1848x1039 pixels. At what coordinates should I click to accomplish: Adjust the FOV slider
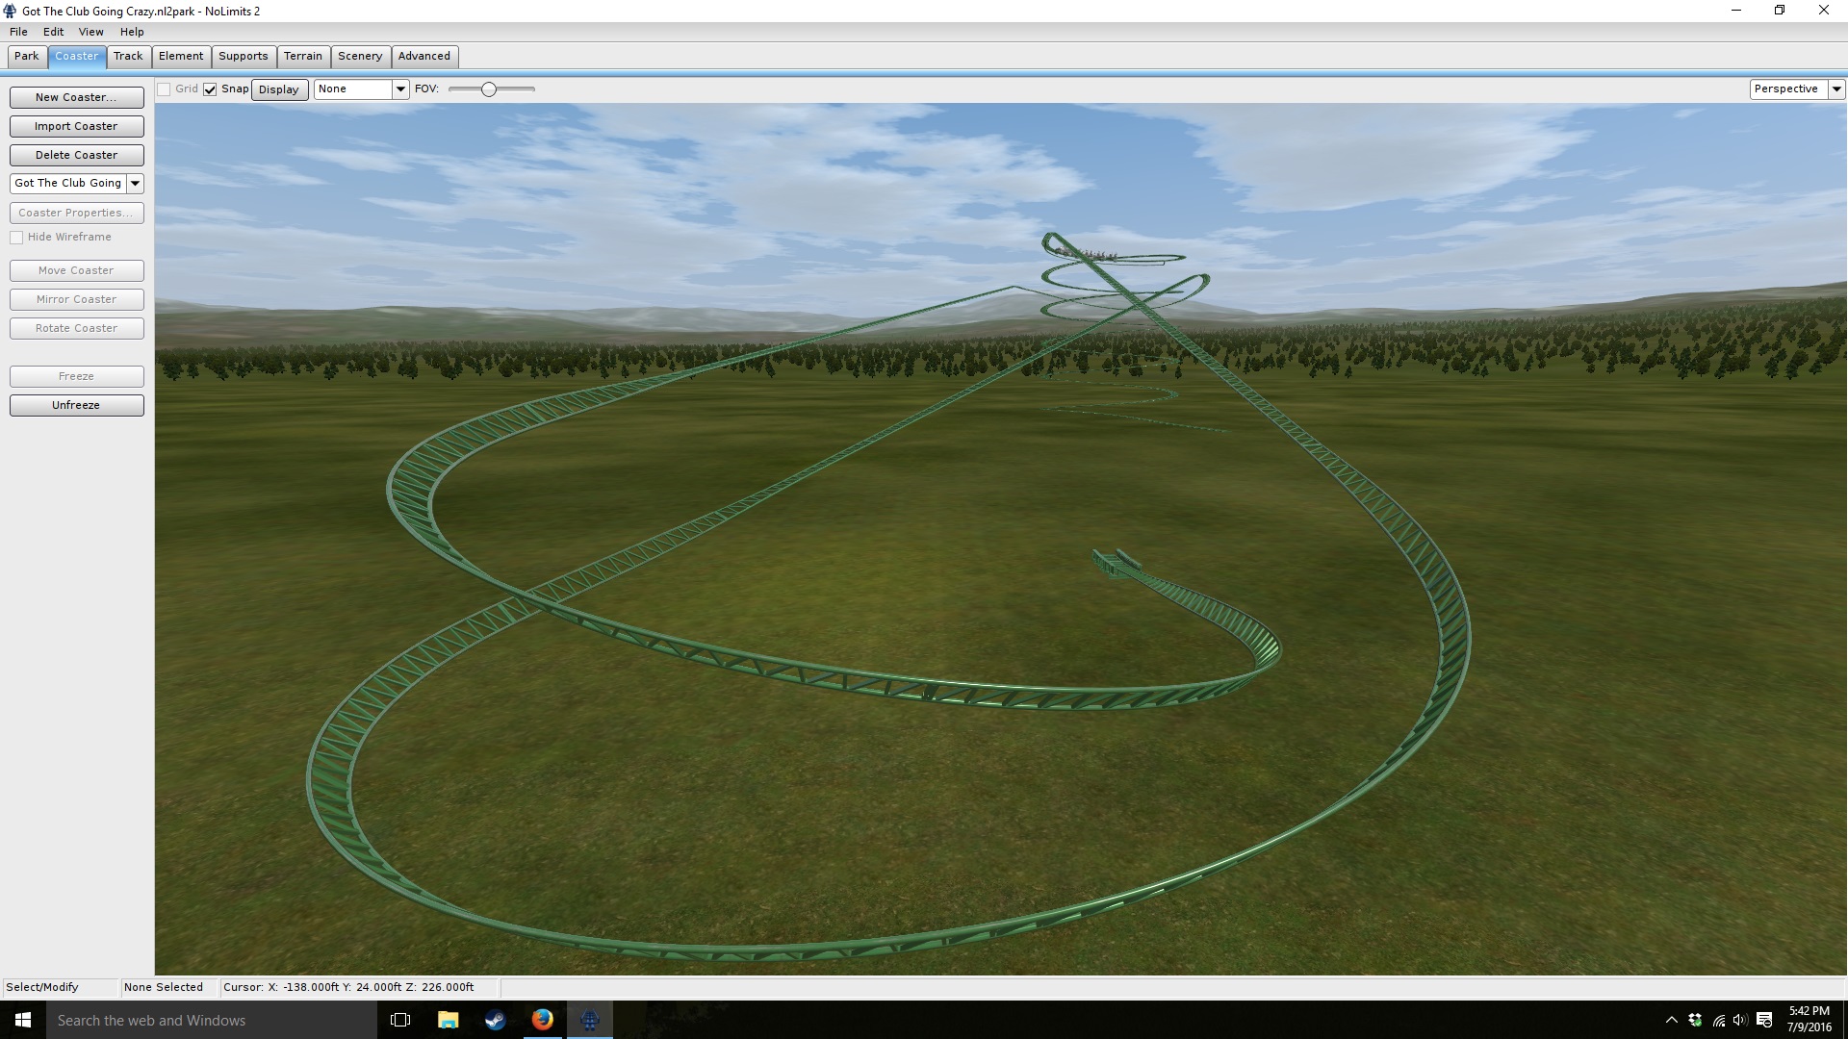[x=489, y=89]
